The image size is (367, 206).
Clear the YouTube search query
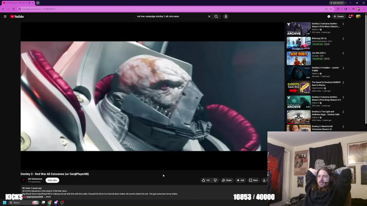point(209,17)
